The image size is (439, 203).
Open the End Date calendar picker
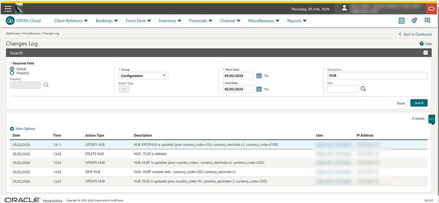(x=259, y=89)
